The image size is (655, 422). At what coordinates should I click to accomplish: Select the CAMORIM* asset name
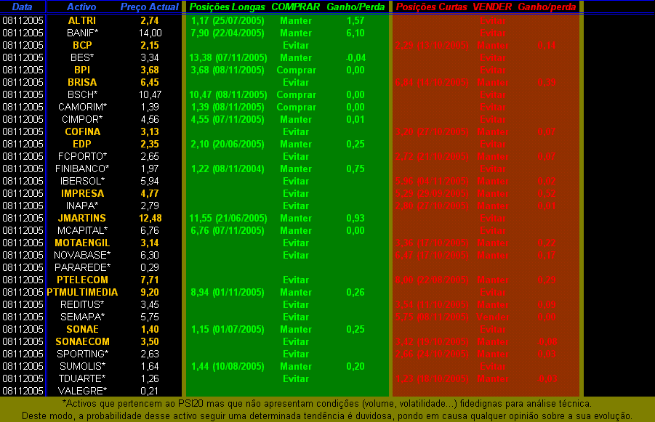point(82,107)
